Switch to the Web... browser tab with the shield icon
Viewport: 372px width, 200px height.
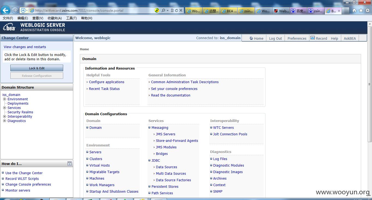(281, 11)
